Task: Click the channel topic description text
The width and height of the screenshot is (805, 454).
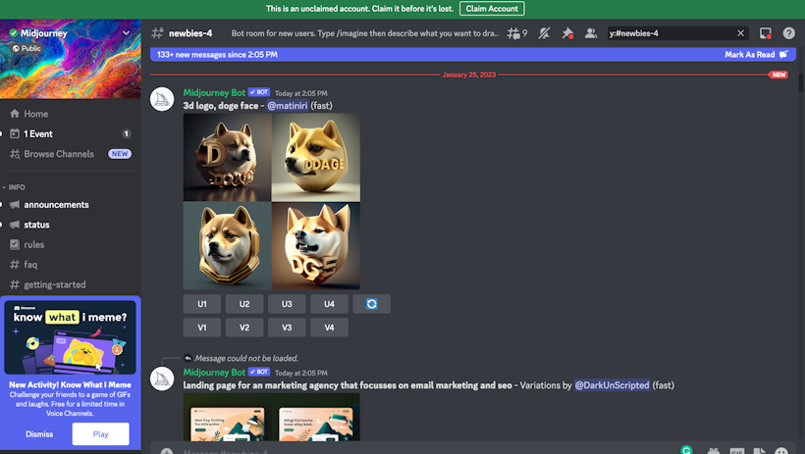Action: (365, 33)
